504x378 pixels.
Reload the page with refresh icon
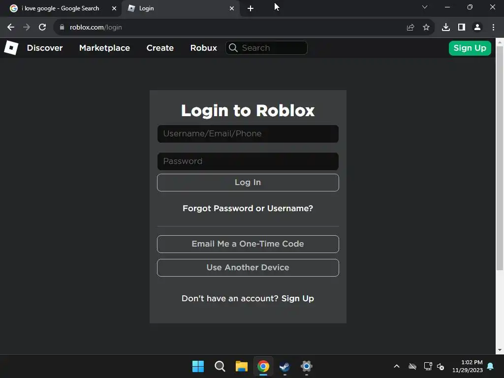(42, 28)
